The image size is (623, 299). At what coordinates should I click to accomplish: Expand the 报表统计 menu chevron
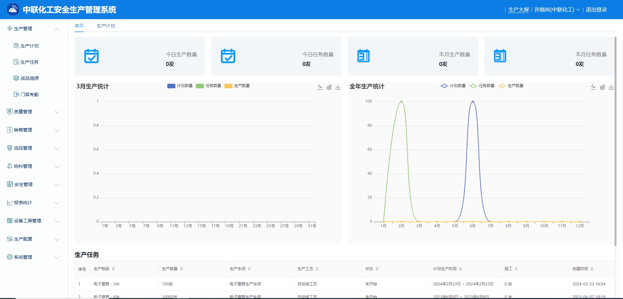[x=57, y=203]
